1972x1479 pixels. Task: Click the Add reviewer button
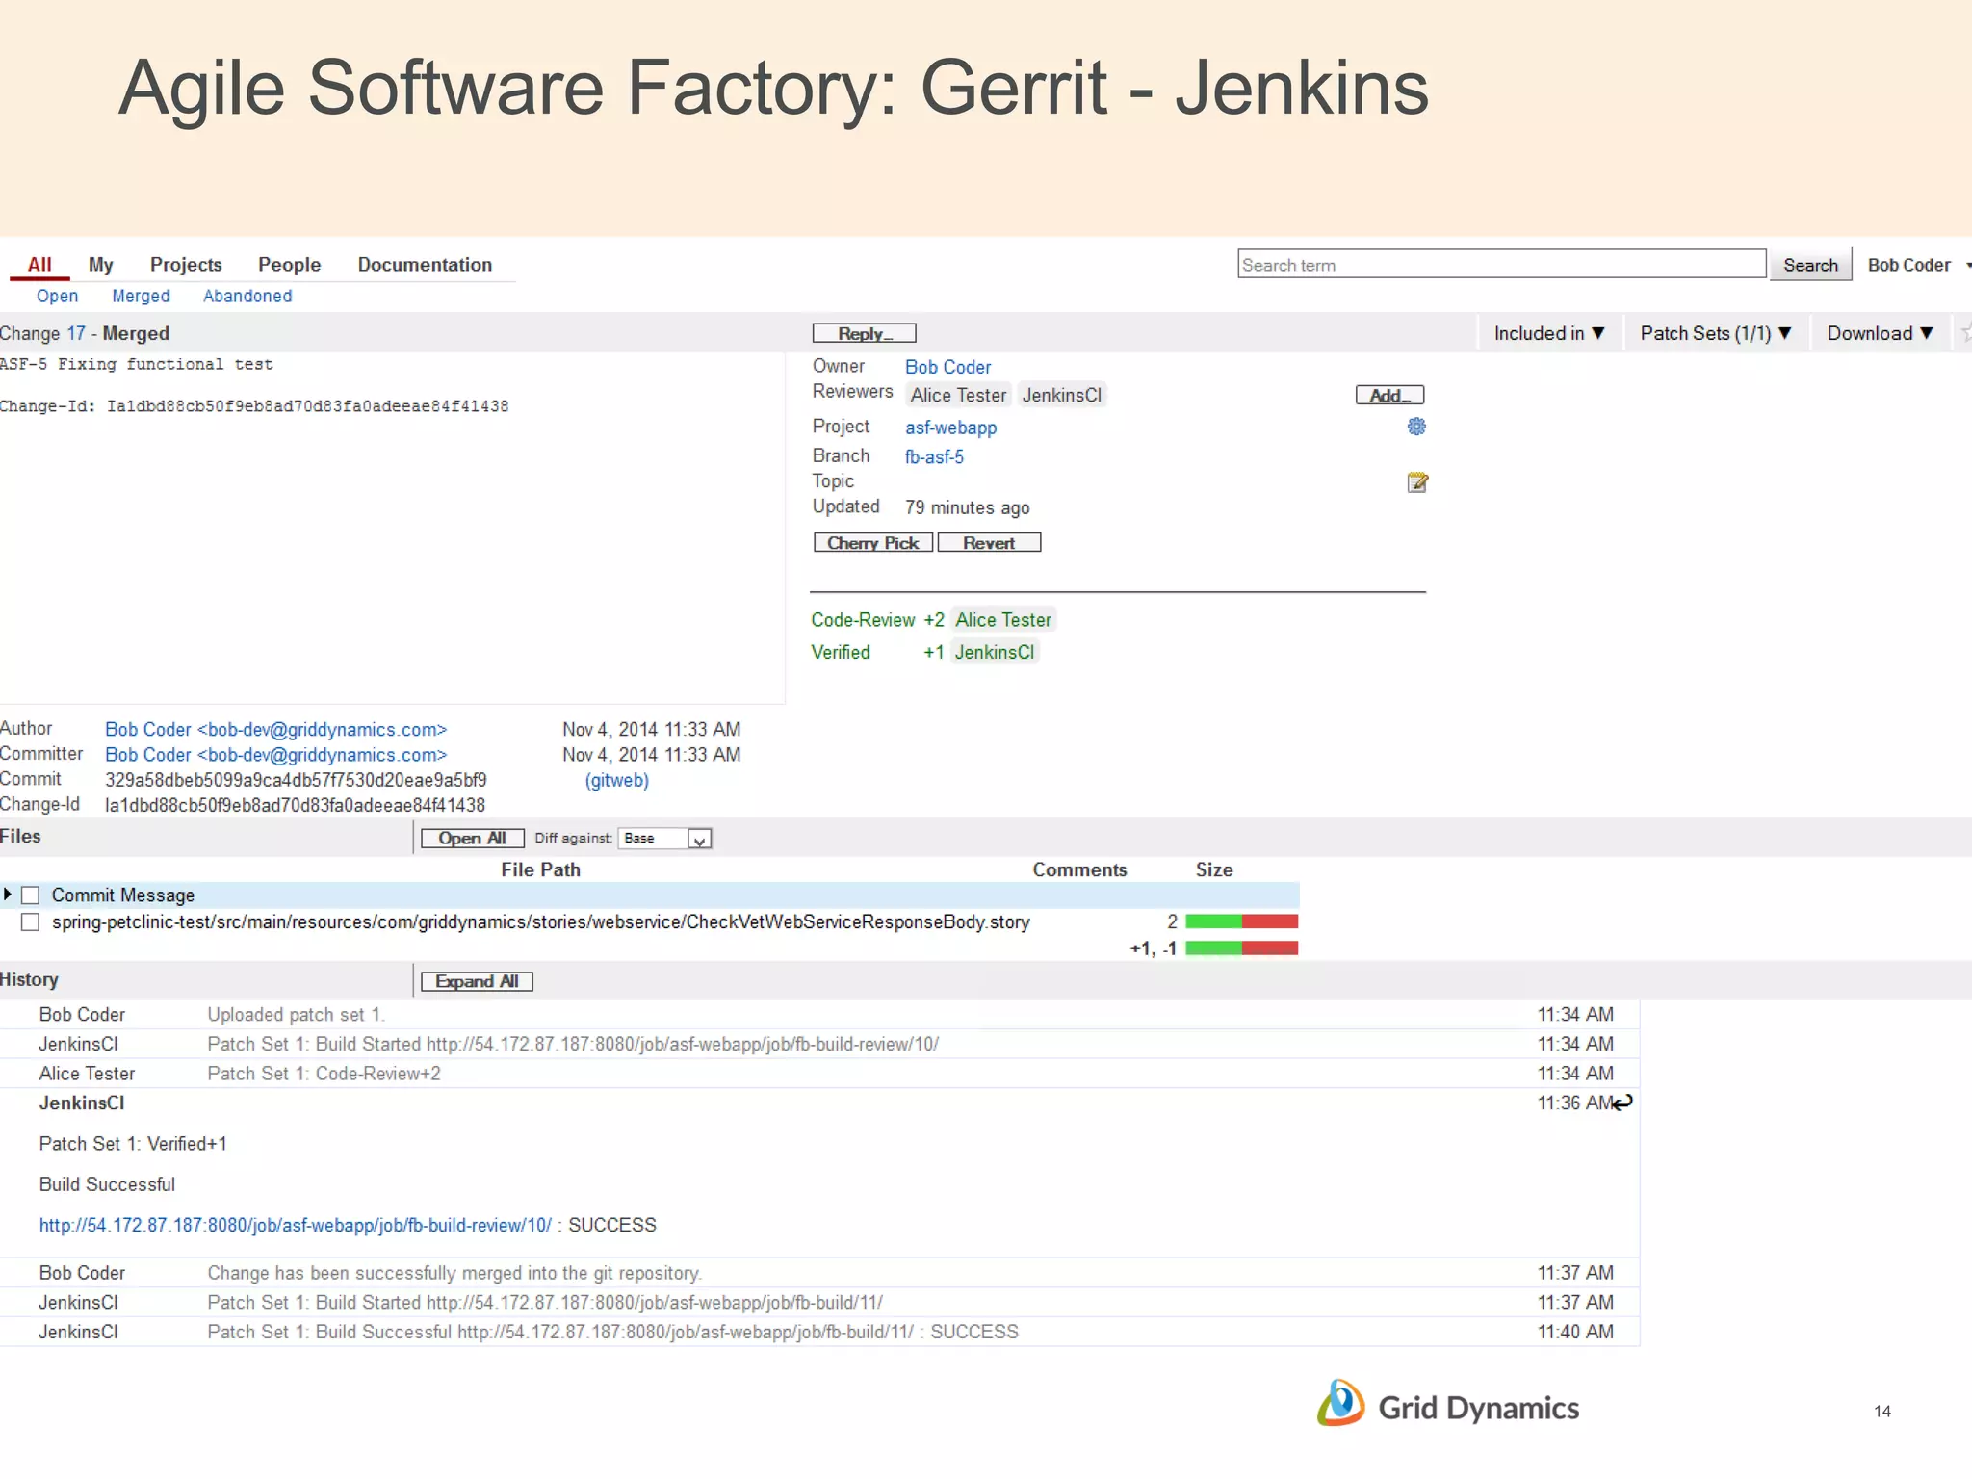(1389, 395)
